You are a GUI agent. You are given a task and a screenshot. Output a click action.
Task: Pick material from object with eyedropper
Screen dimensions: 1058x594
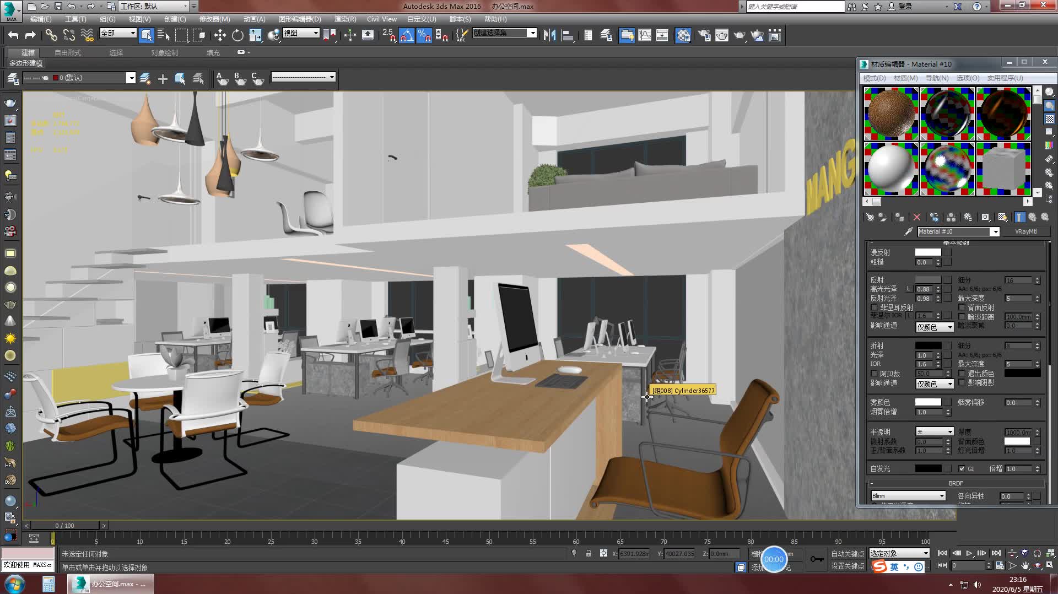coord(908,232)
